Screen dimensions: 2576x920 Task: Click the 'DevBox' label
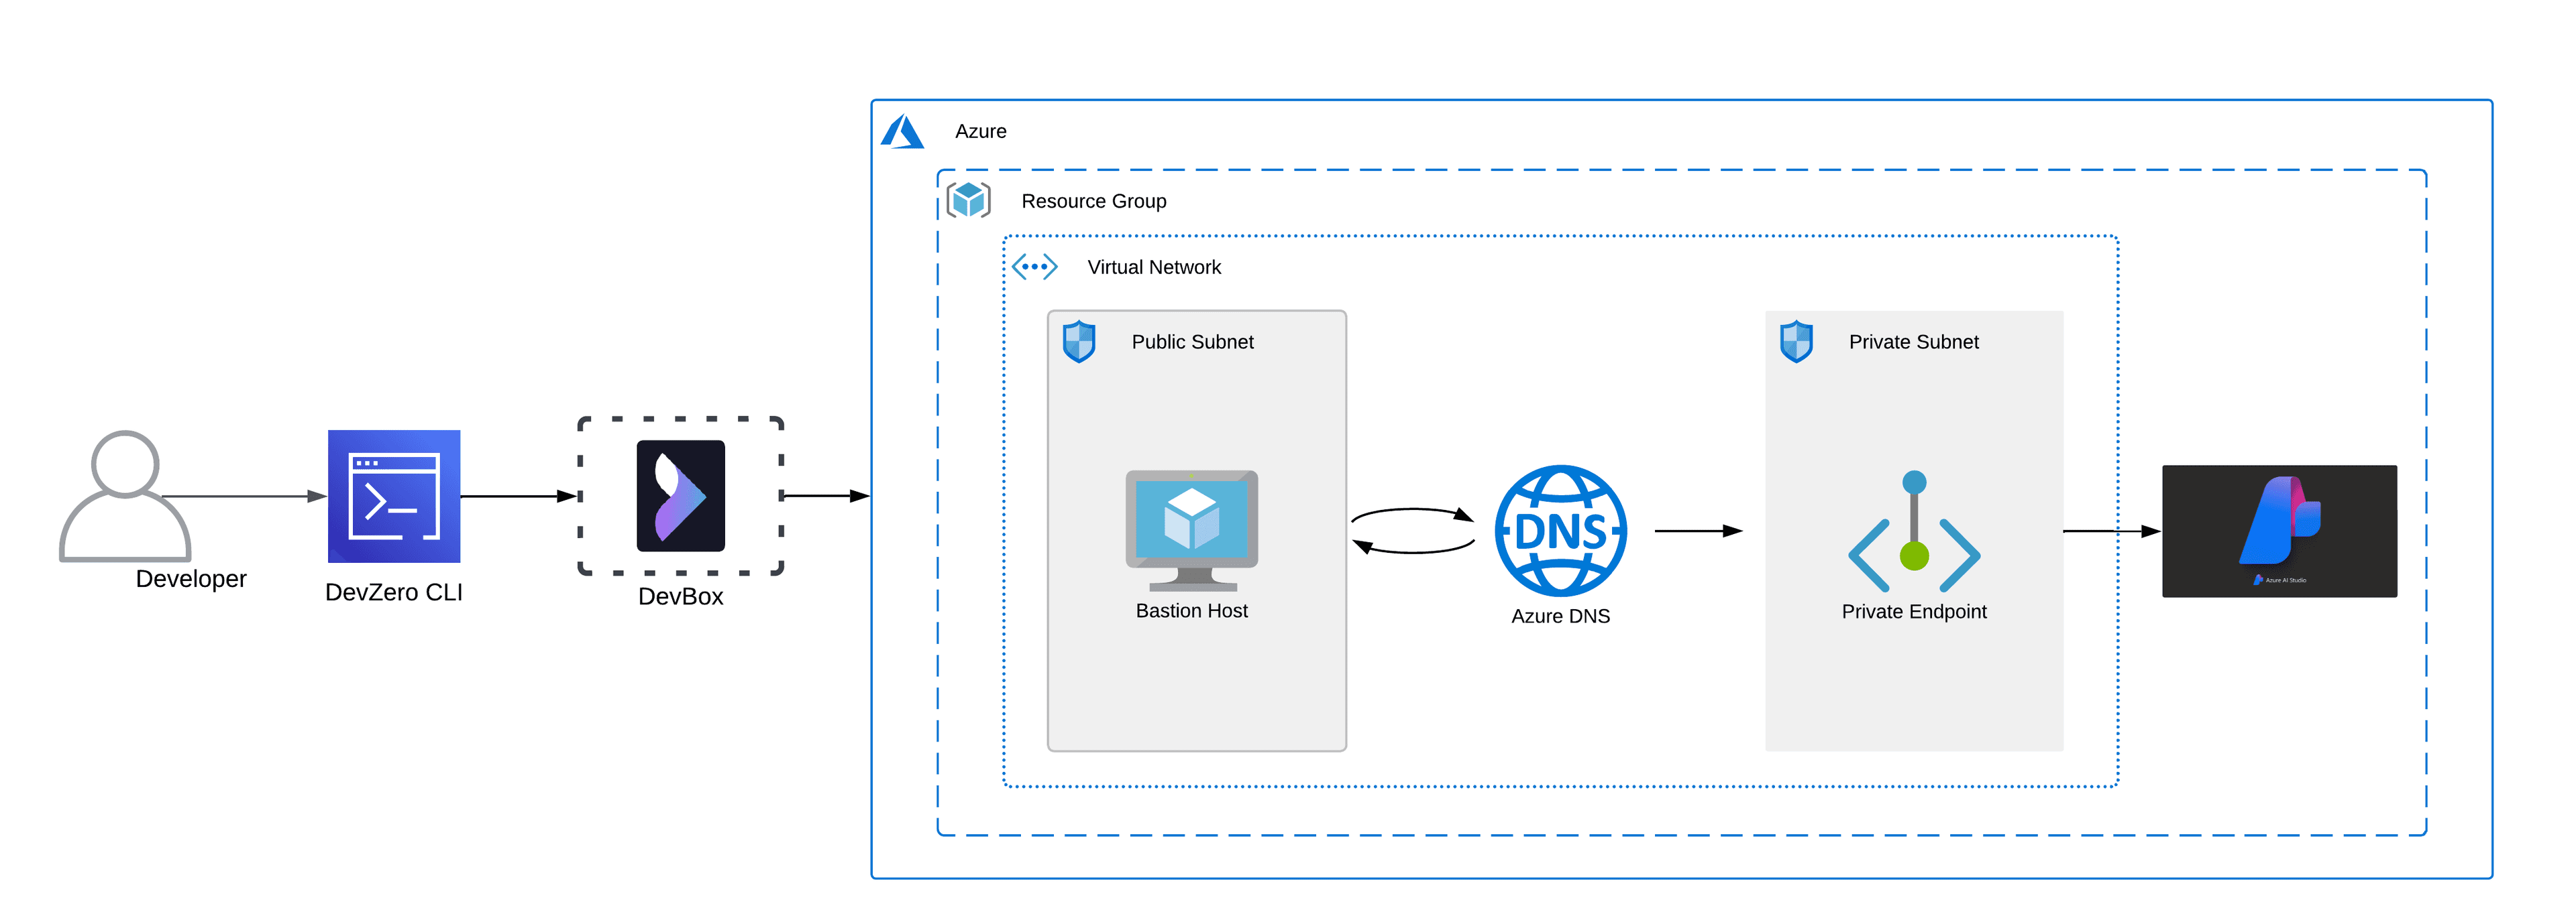click(681, 596)
